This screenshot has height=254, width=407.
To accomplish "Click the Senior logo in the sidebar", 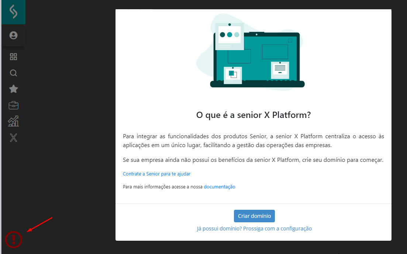I will click(x=13, y=12).
